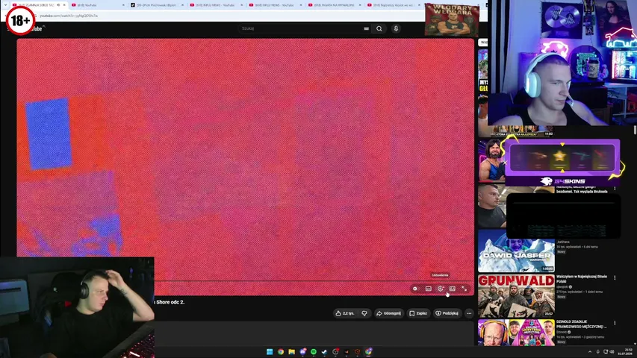Open File Explorer from the taskbar
This screenshot has height=358, width=637.
coord(292,352)
